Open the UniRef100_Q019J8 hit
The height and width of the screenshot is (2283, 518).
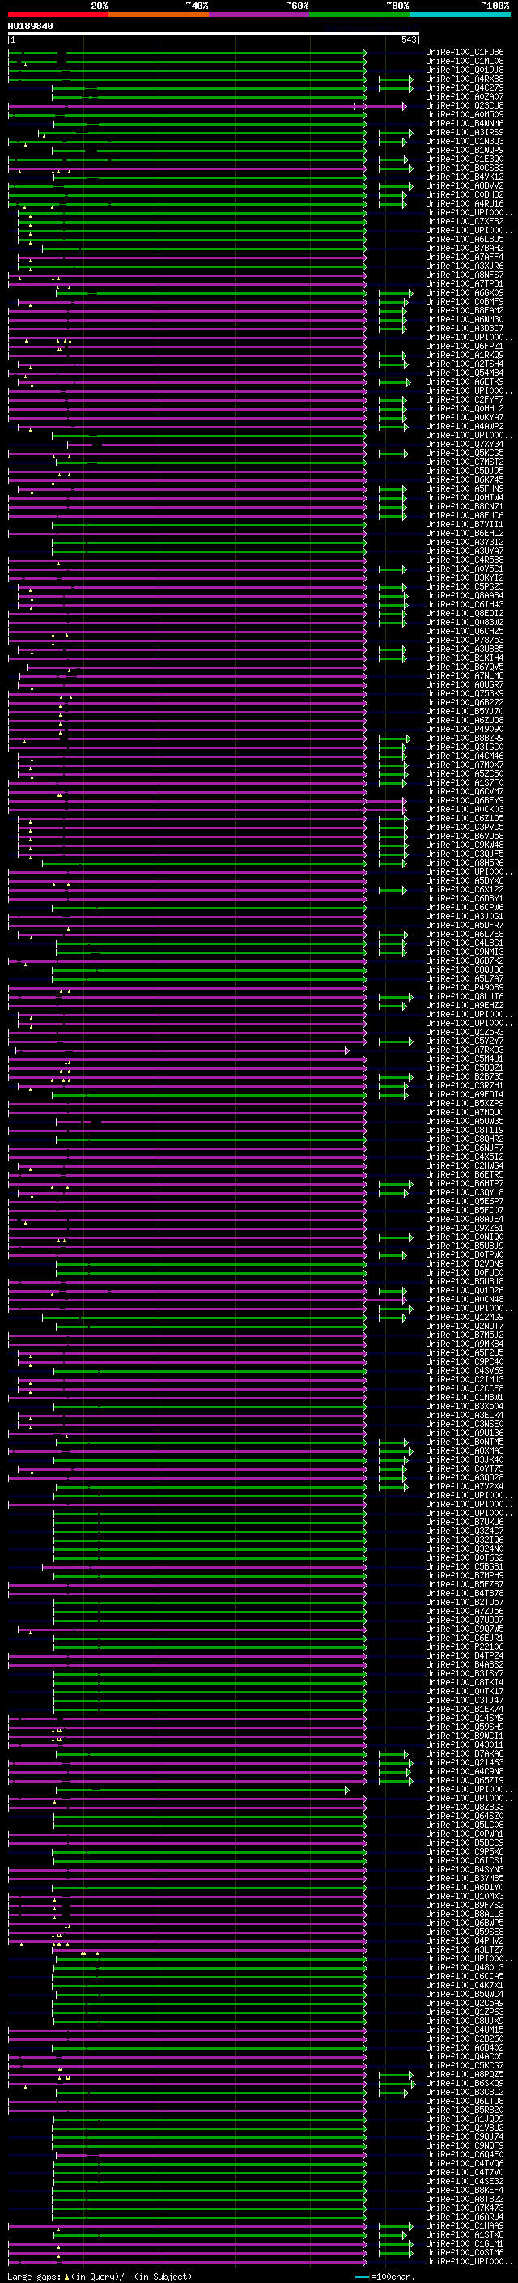click(465, 70)
